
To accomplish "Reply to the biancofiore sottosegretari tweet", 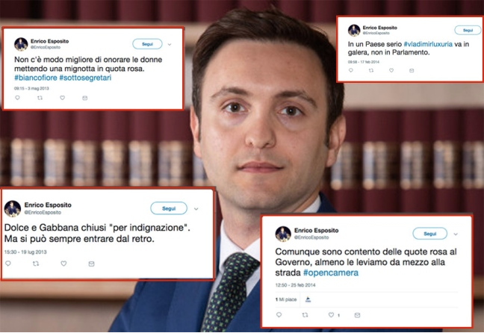I will 17,98.
